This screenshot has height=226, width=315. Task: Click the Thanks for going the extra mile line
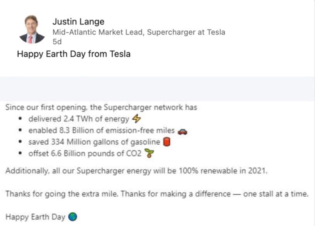pos(157,194)
